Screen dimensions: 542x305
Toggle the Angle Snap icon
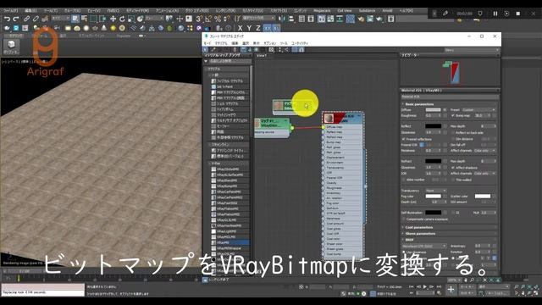point(208,19)
